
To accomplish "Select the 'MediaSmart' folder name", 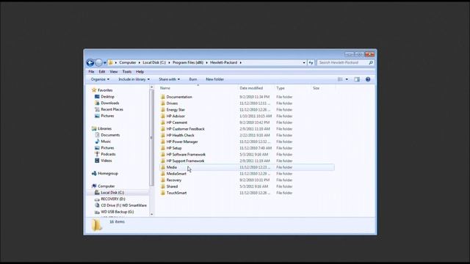I will click(176, 174).
